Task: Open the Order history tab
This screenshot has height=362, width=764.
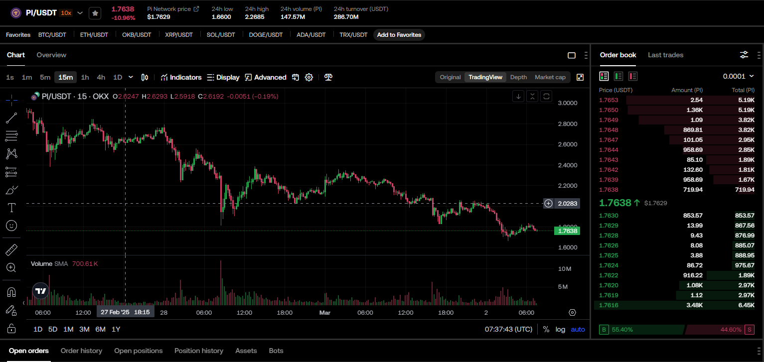Action: pyautogui.click(x=81, y=351)
